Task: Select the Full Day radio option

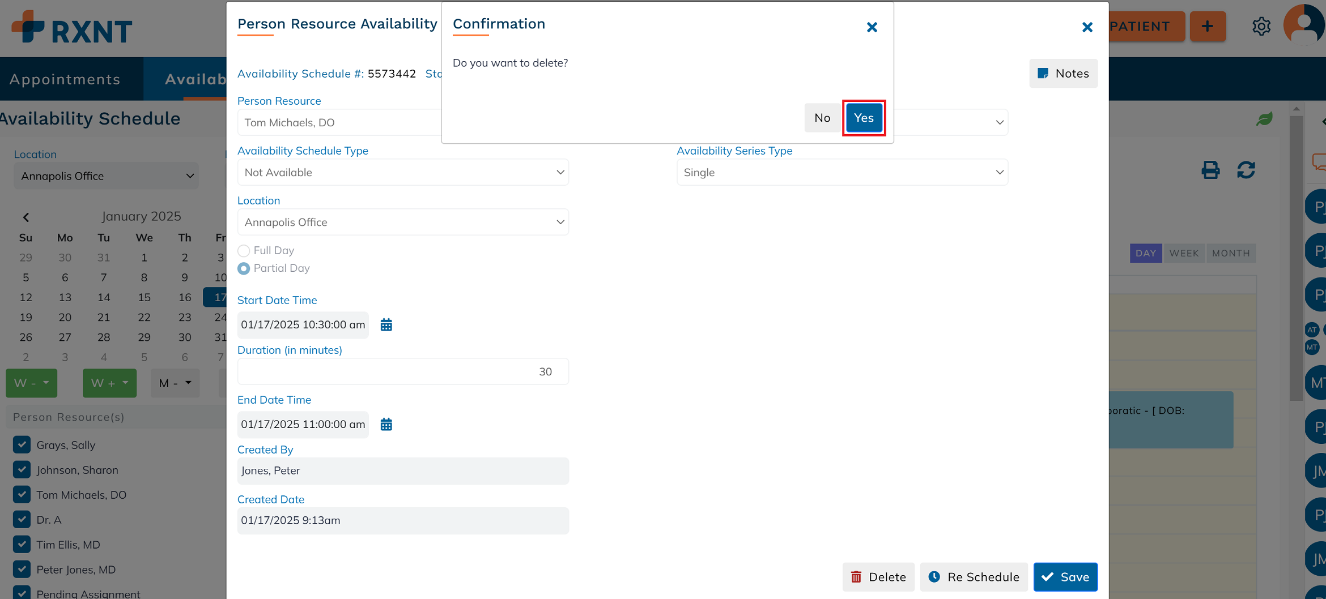Action: tap(244, 251)
